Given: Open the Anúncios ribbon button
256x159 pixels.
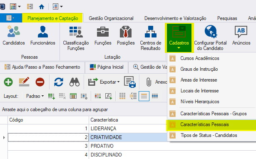Looking at the screenshot, I should (241, 35).
